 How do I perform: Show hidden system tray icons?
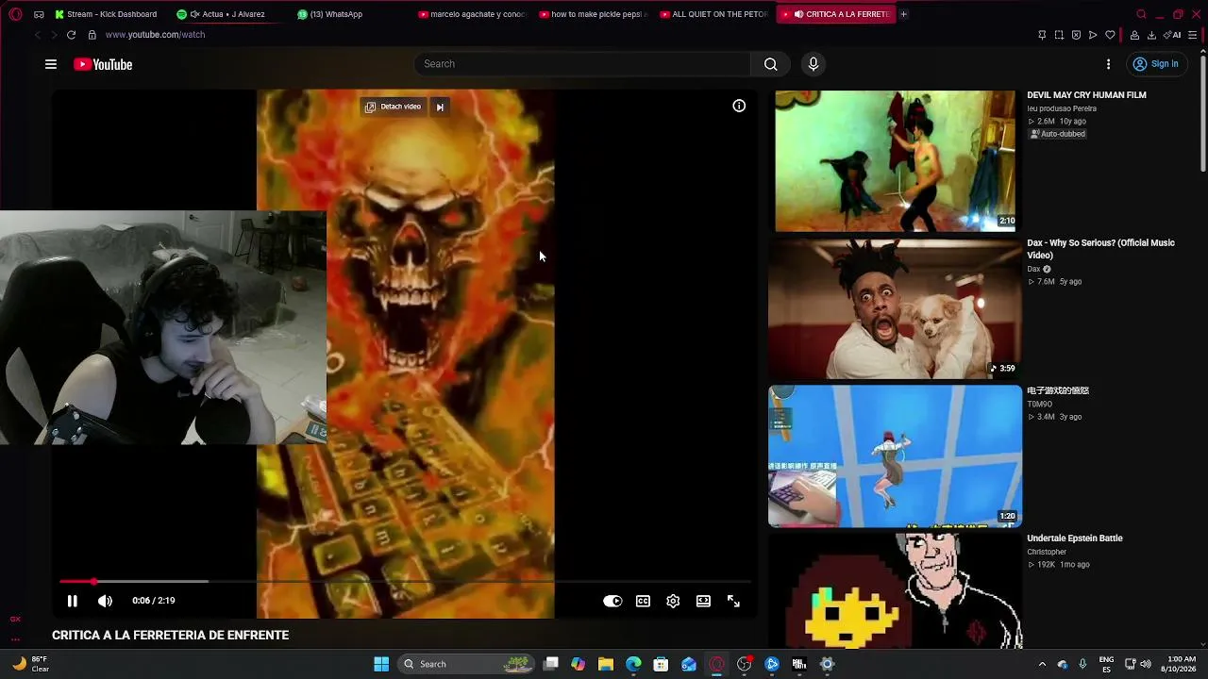1042,664
